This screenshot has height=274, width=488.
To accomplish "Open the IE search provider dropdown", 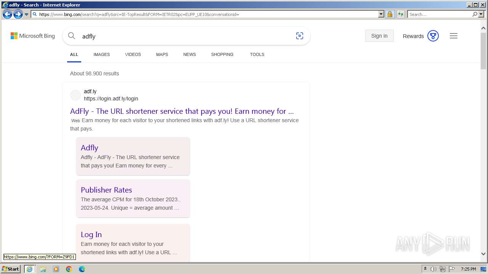I will (481, 14).
